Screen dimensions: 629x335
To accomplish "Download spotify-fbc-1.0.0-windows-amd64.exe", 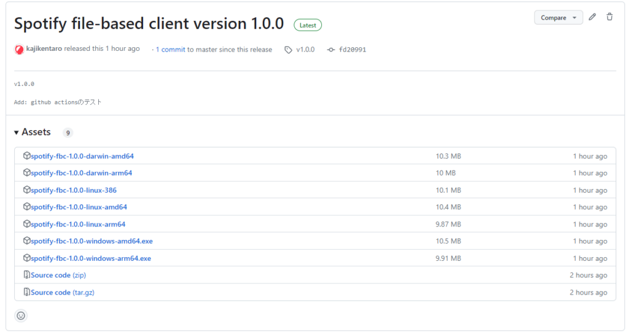I will tap(92, 241).
